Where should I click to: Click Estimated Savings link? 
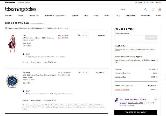point(122,90)
